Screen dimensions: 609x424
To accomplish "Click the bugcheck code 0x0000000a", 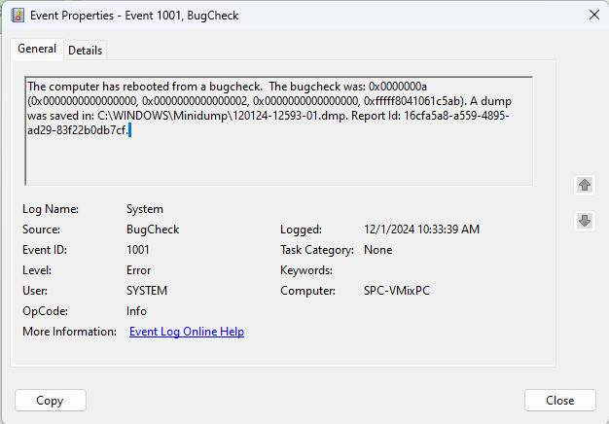I will point(397,87).
